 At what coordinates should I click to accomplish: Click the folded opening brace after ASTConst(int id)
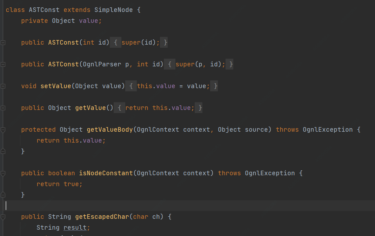pos(115,42)
